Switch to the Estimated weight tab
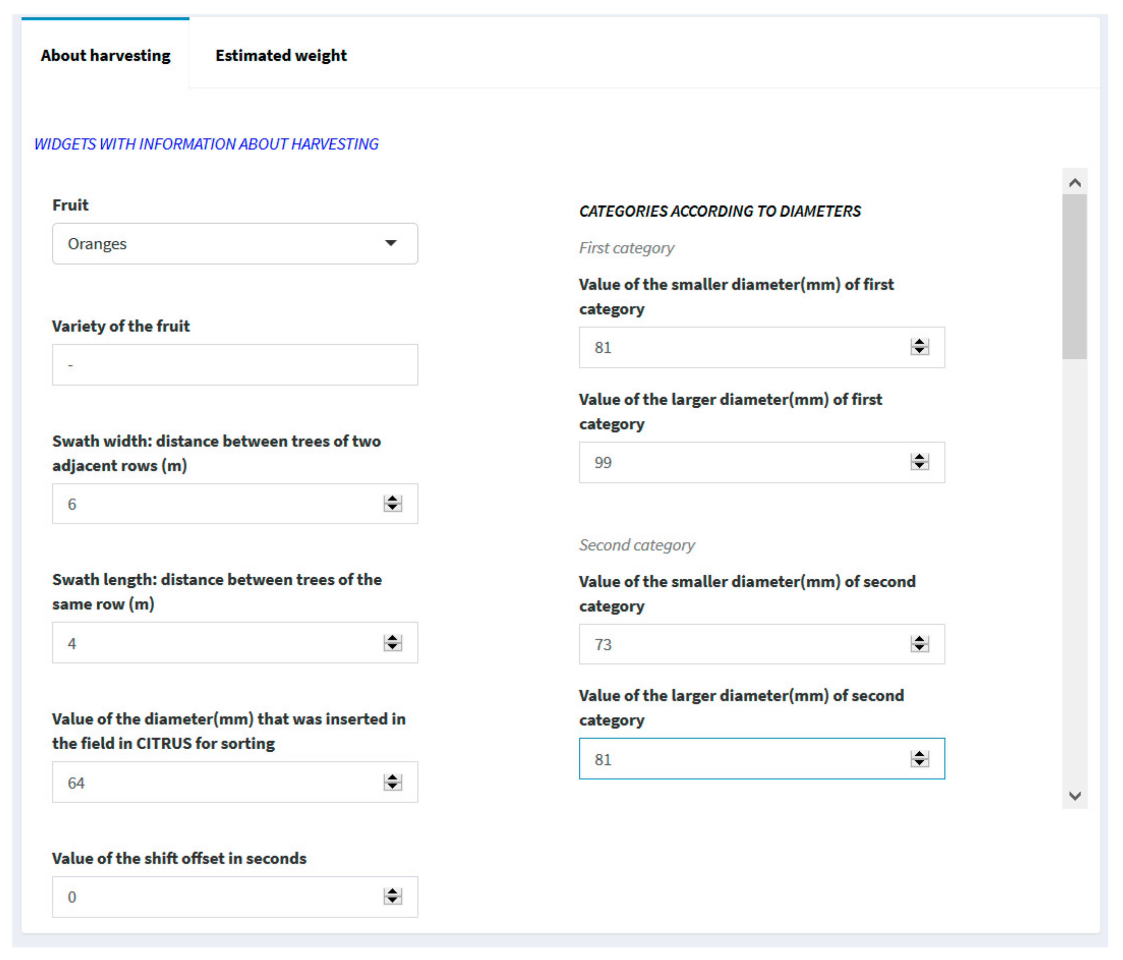The height and width of the screenshot is (960, 1123). click(281, 55)
